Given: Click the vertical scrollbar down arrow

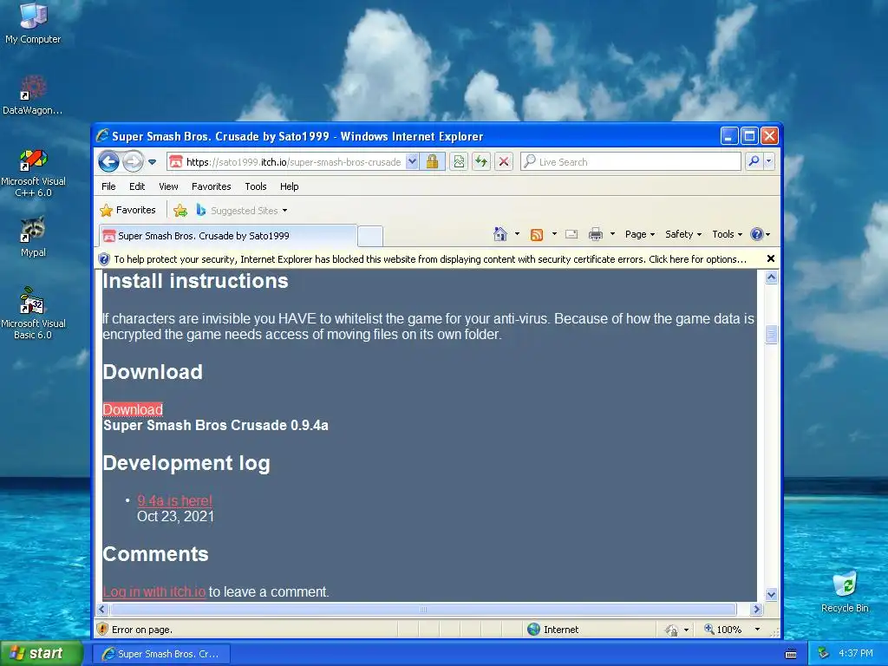Looking at the screenshot, I should click(x=771, y=594).
